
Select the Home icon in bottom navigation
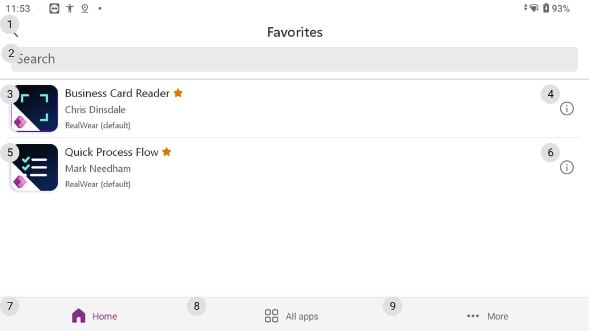point(78,315)
